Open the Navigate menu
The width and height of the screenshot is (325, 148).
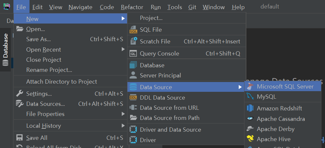pyautogui.click(x=80, y=7)
